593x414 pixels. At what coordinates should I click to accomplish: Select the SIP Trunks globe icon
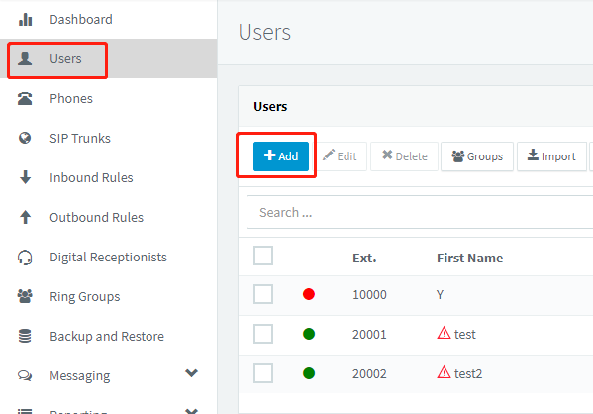pyautogui.click(x=25, y=138)
